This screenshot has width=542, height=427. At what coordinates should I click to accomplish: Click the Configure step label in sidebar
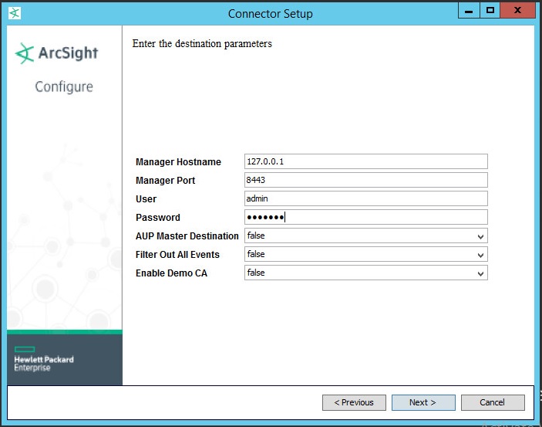pos(64,87)
